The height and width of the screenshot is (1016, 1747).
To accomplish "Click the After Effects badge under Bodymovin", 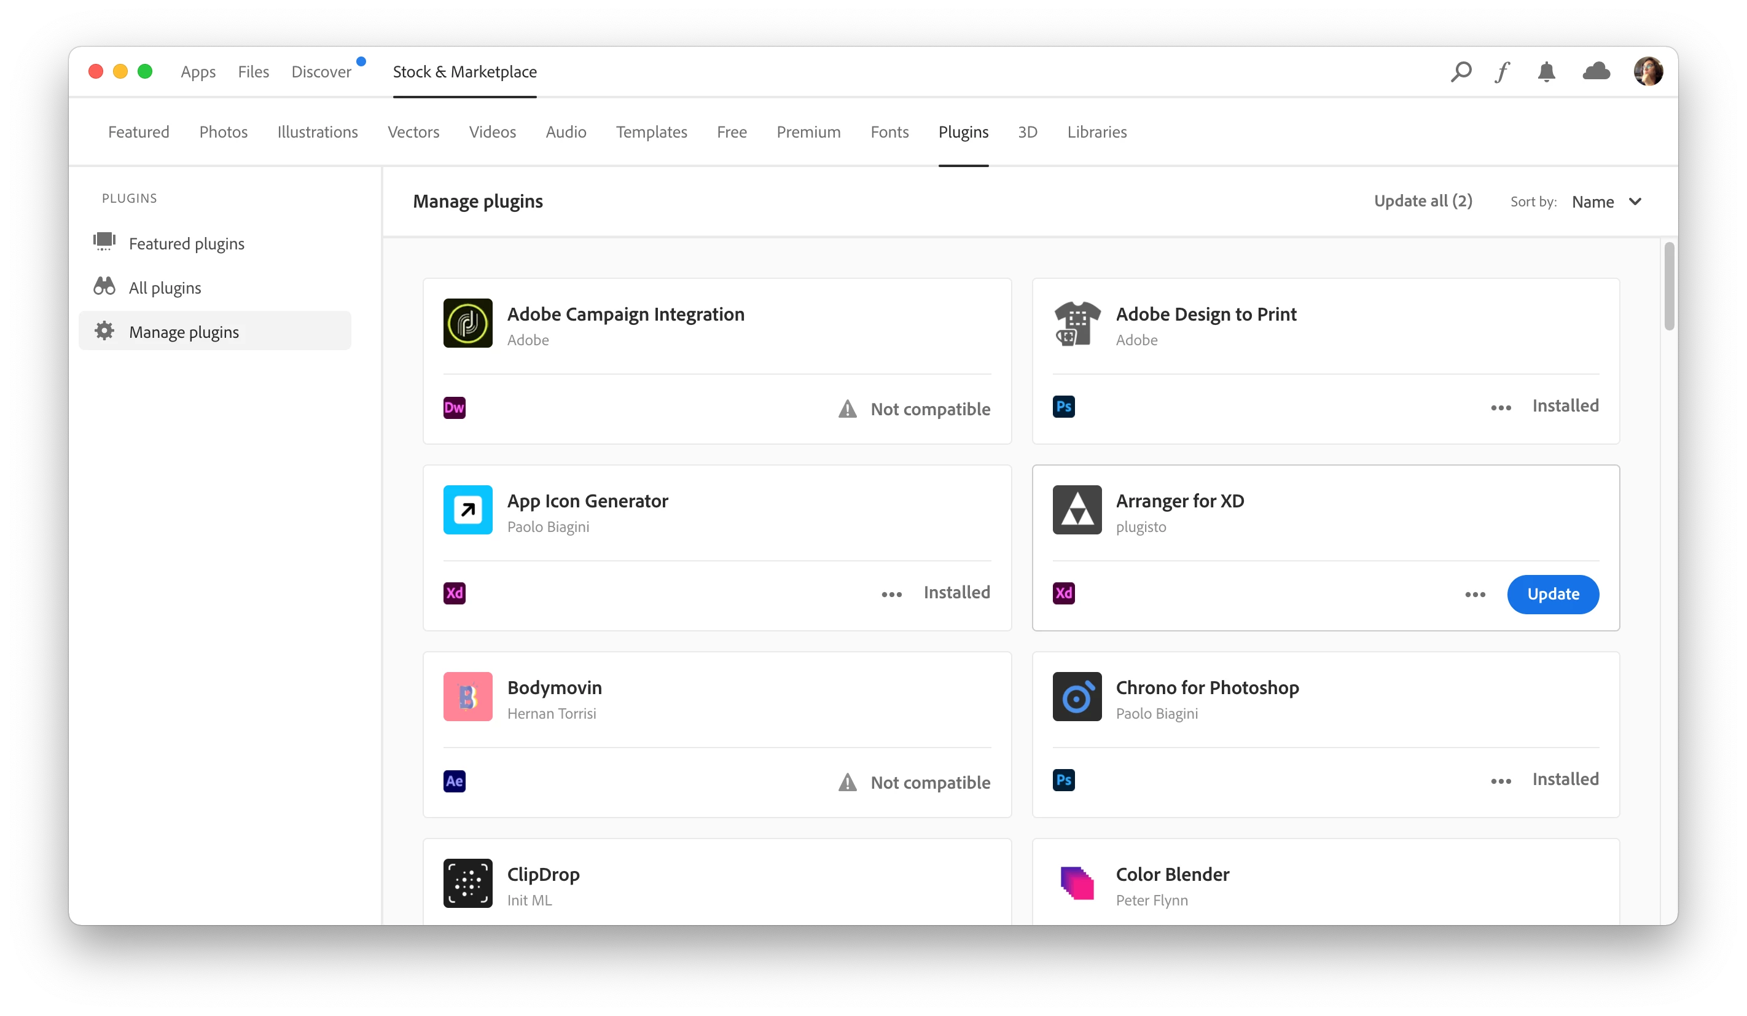I will click(454, 781).
